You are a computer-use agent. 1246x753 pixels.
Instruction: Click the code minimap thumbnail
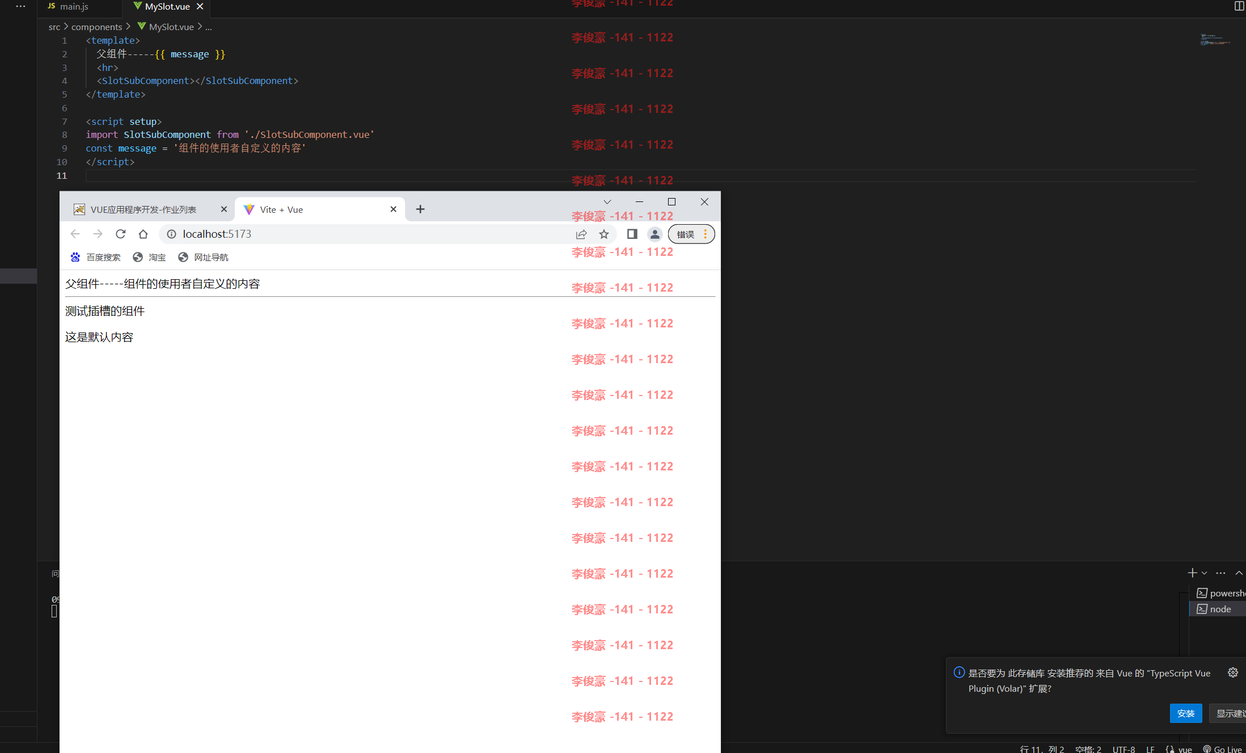click(x=1215, y=40)
